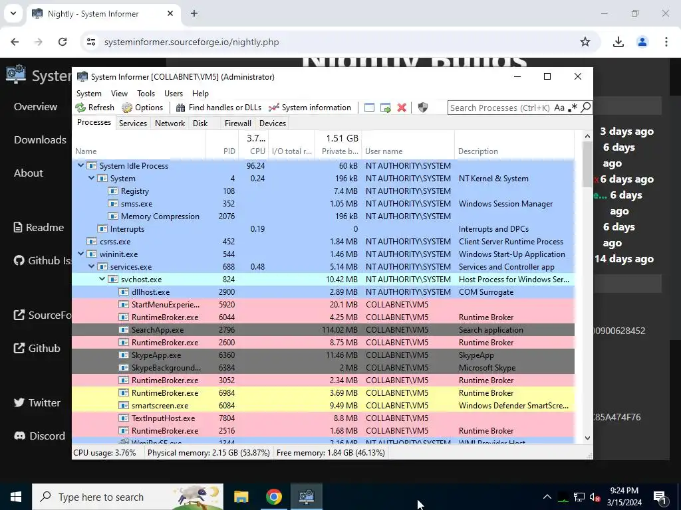
Task: Open the Users menu
Action: [x=174, y=93]
